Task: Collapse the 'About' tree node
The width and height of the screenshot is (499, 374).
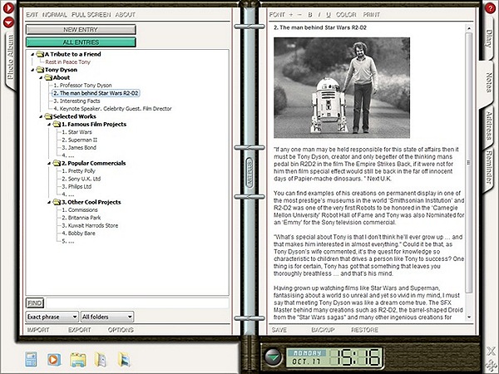Action: (41, 77)
